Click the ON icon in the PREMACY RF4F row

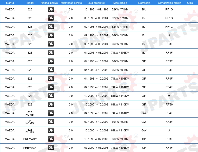pyautogui.click(x=51, y=148)
